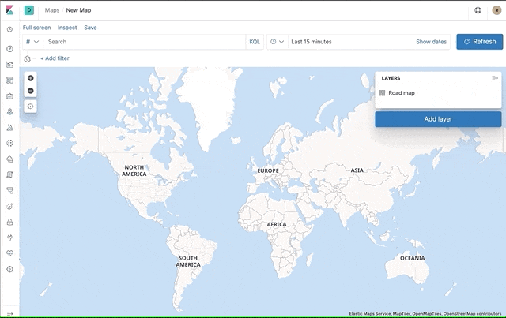This screenshot has height=318, width=506.
Task: Click Show dates link
Action: (431, 42)
